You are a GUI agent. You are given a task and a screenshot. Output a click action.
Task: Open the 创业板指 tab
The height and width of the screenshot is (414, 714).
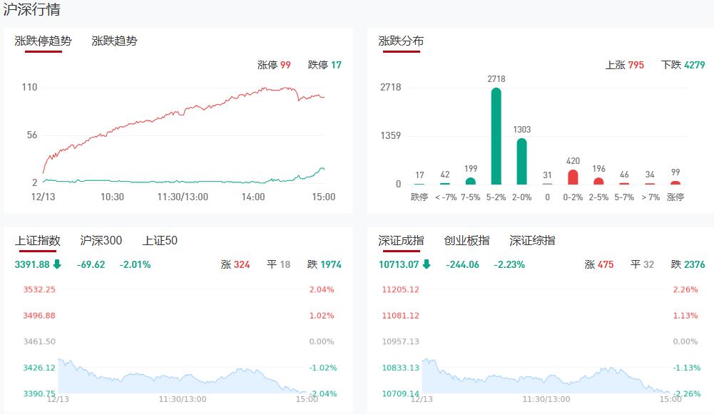click(466, 241)
